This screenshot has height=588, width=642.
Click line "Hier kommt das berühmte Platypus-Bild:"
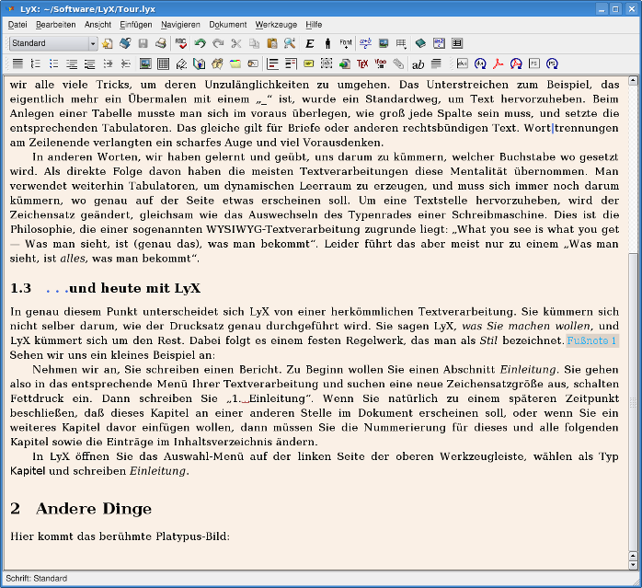[x=120, y=536]
